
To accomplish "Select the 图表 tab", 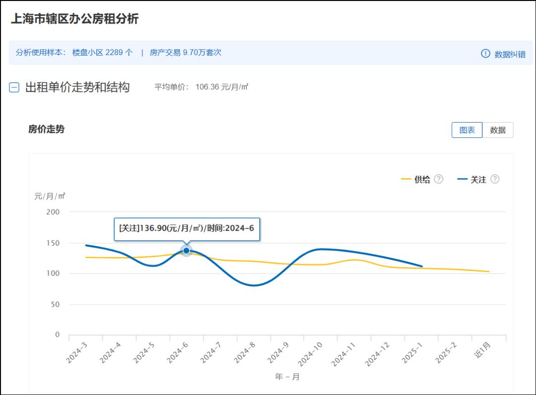I will tap(467, 130).
